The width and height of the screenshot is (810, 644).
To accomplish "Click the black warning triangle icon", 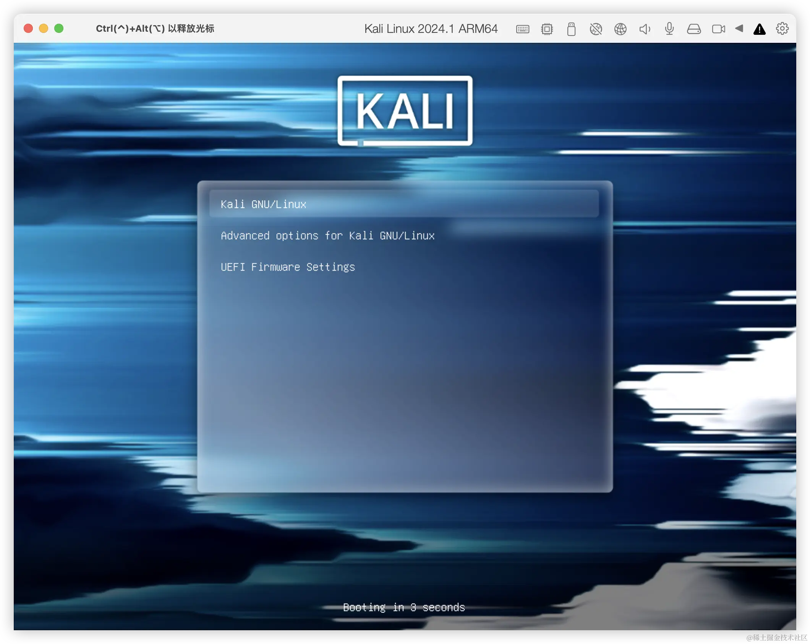I will (759, 29).
